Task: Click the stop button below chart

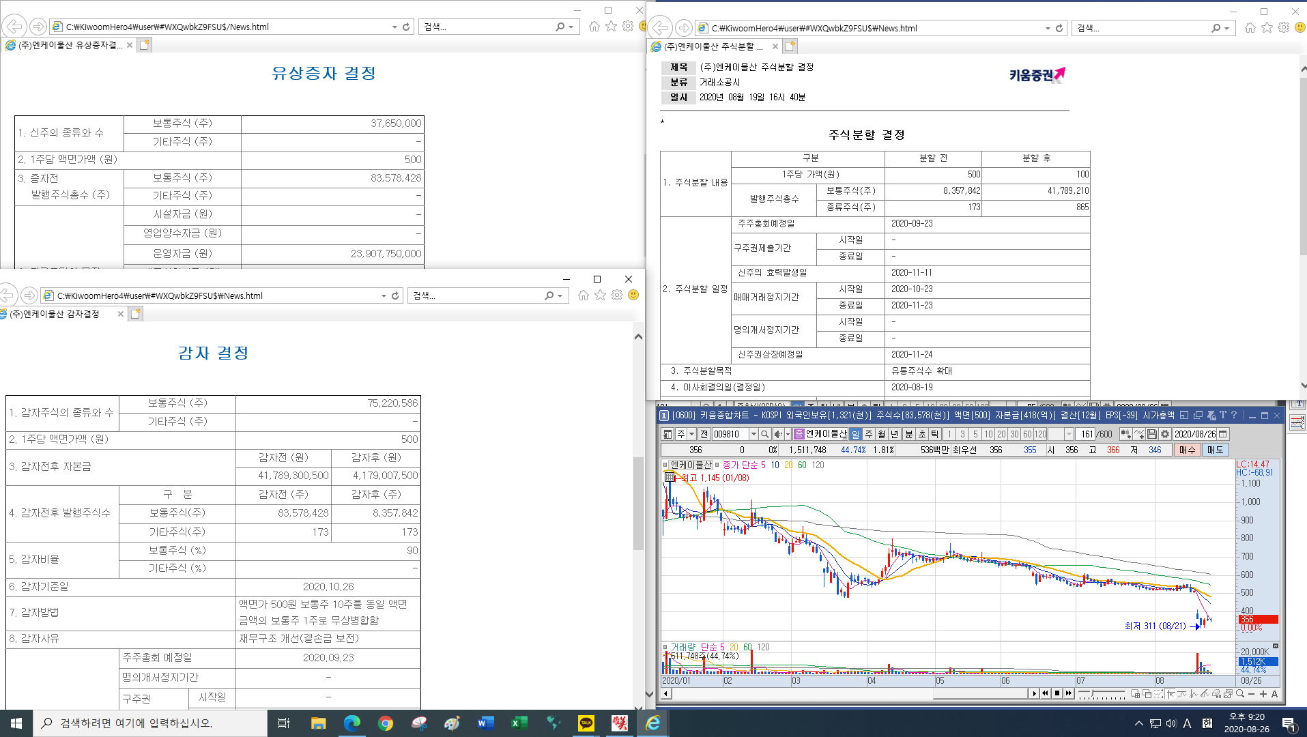Action: point(1057,693)
